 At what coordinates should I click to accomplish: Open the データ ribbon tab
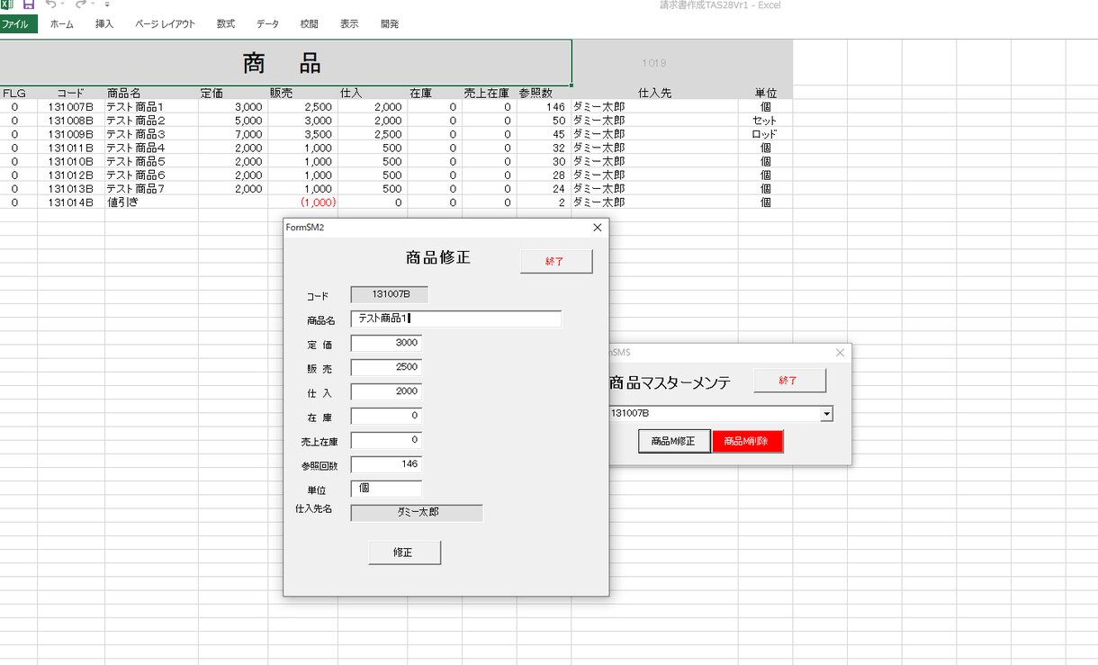tap(267, 24)
